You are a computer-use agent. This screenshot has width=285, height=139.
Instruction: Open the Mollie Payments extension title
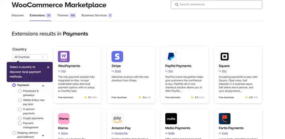click(x=178, y=128)
